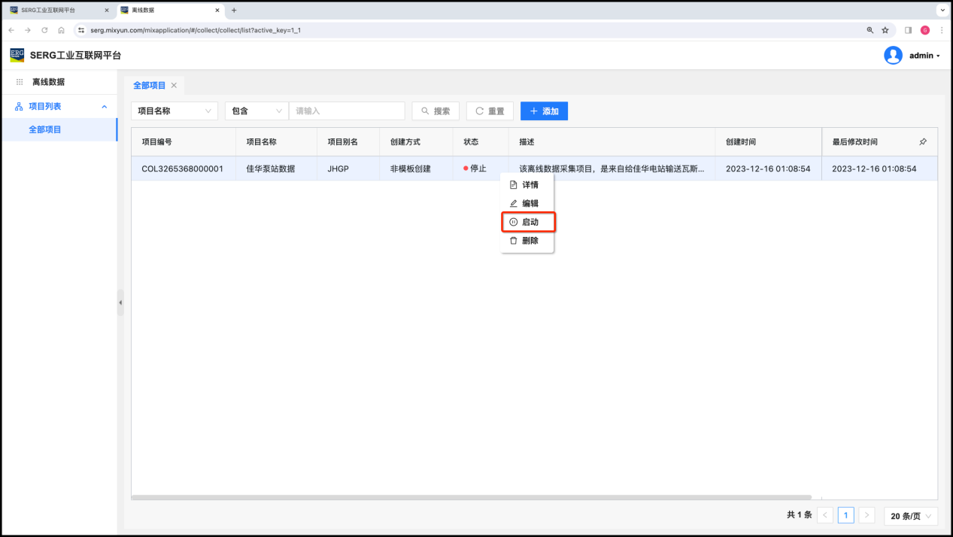
Task: Open the 包含 condition dropdown
Action: (256, 111)
